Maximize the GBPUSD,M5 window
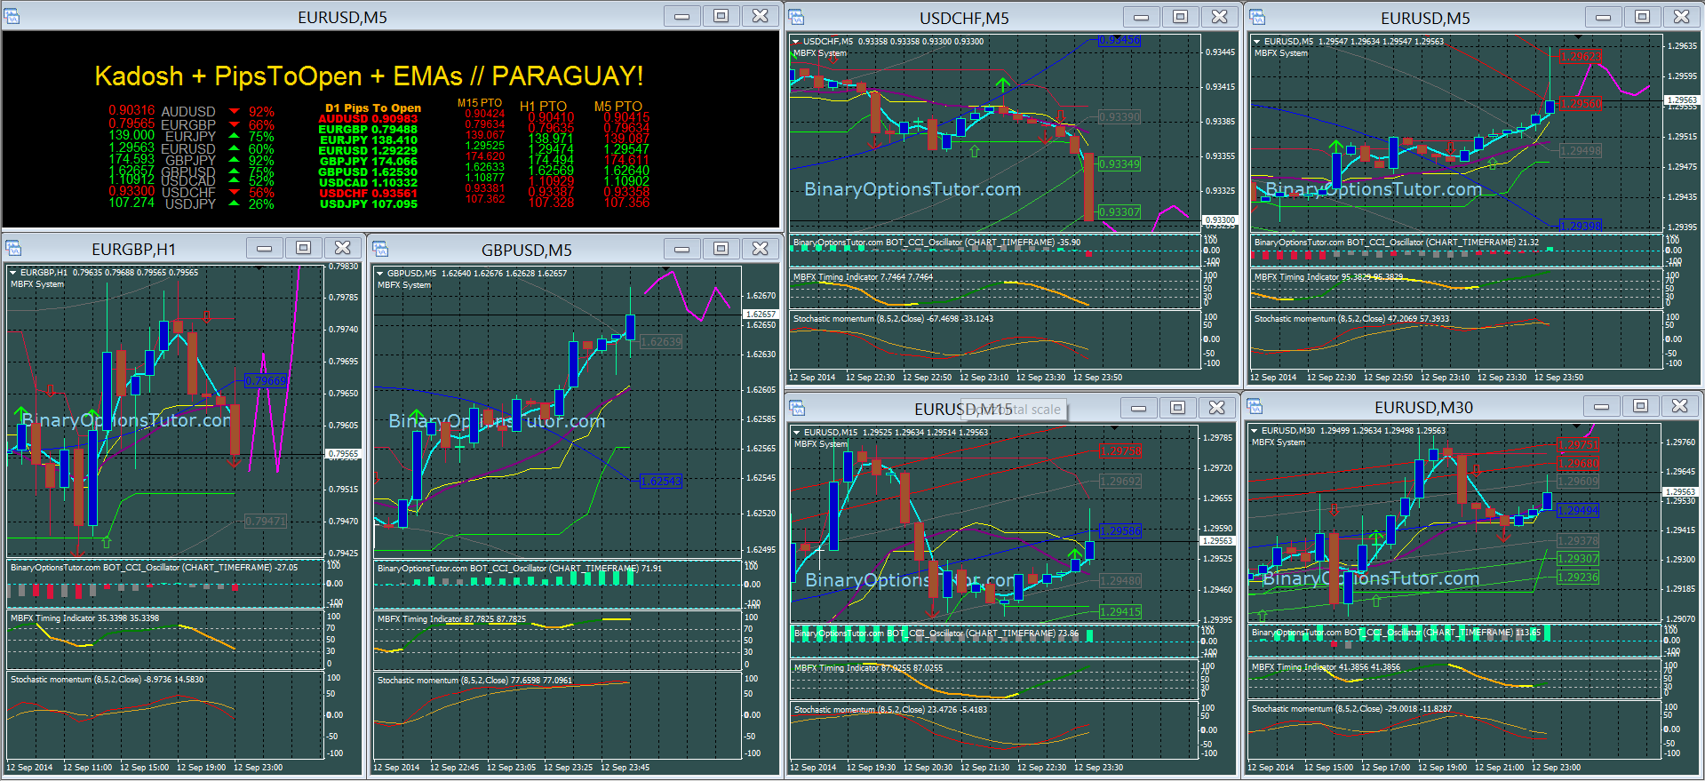The height and width of the screenshot is (781, 1705). coord(721,249)
